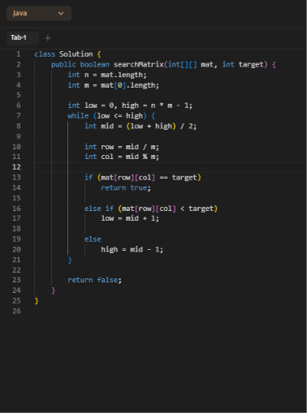Click the 'high = mid - 1;' line
The width and height of the screenshot is (307, 413).
(x=132, y=249)
